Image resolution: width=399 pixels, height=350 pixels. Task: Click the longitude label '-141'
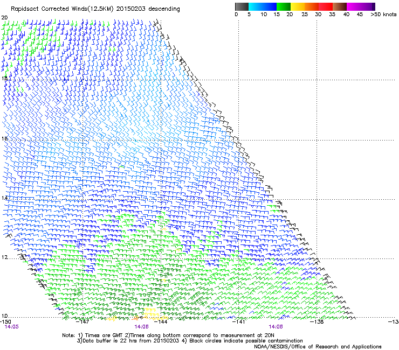click(x=239, y=322)
